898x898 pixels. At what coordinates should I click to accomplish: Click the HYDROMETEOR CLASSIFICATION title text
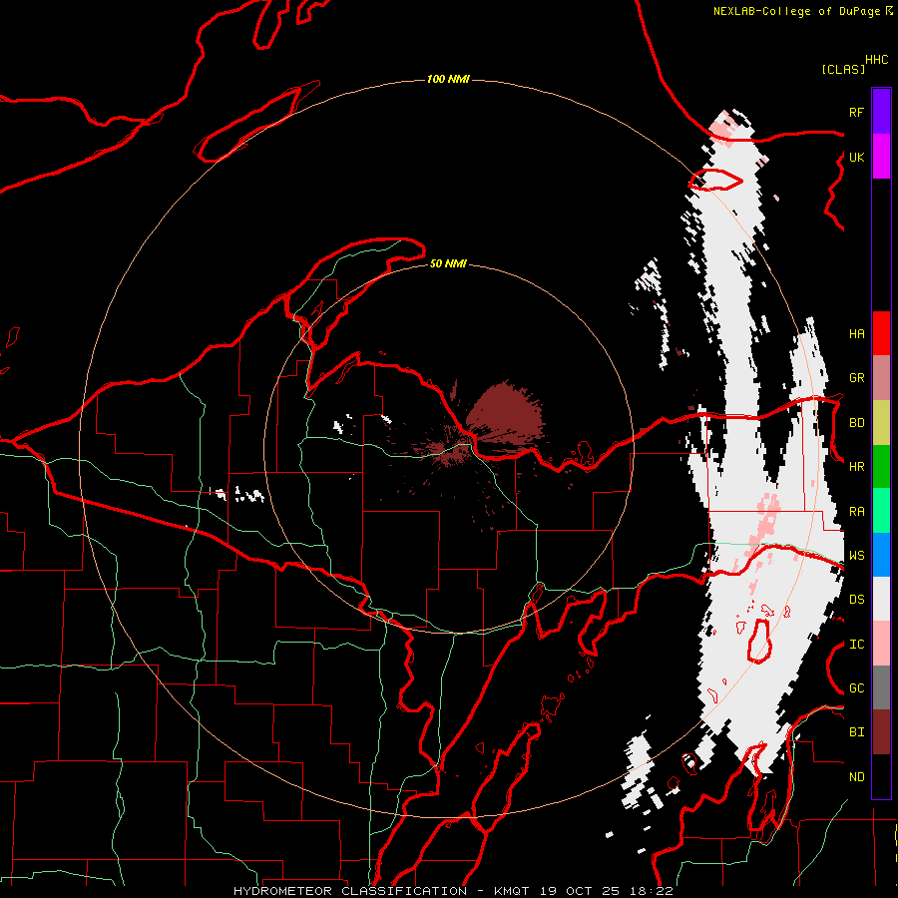(350, 891)
